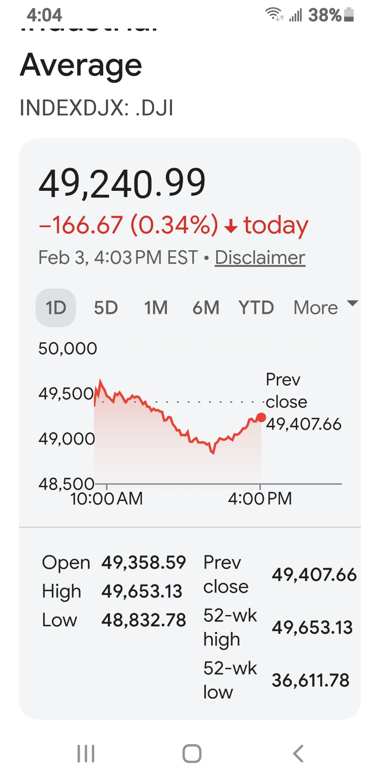This screenshot has width=380, height=782.
Task: Tap the Wi-Fi signal icon
Action: click(274, 14)
